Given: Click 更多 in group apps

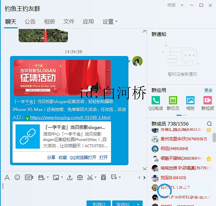Looking at the screenshot, I should (x=208, y=90).
